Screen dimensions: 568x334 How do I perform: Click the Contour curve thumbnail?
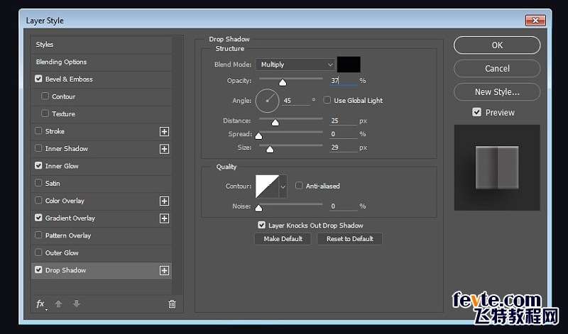(268, 187)
